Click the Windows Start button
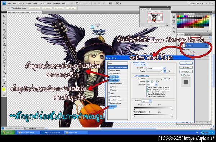This screenshot has height=142, width=216. [8, 133]
